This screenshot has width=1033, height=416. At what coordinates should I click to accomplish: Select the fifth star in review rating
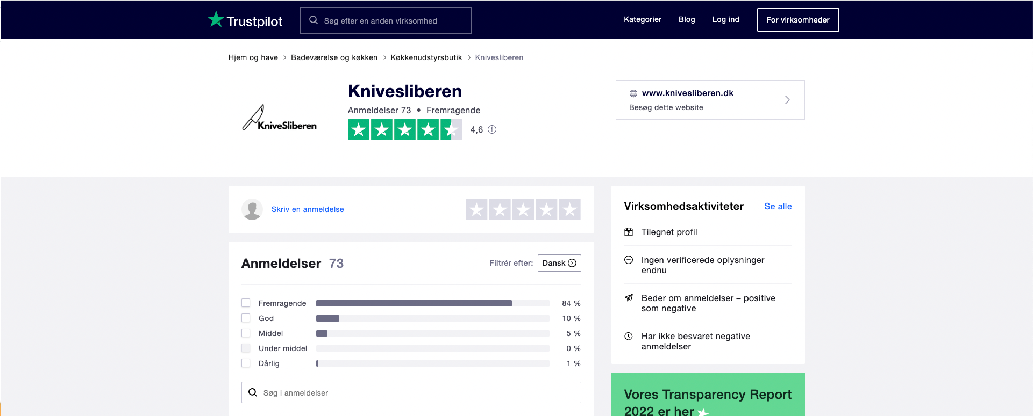click(x=569, y=209)
